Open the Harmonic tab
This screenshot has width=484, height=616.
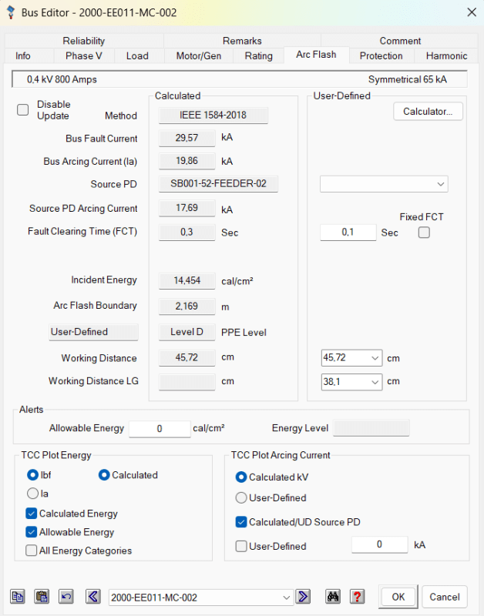446,55
